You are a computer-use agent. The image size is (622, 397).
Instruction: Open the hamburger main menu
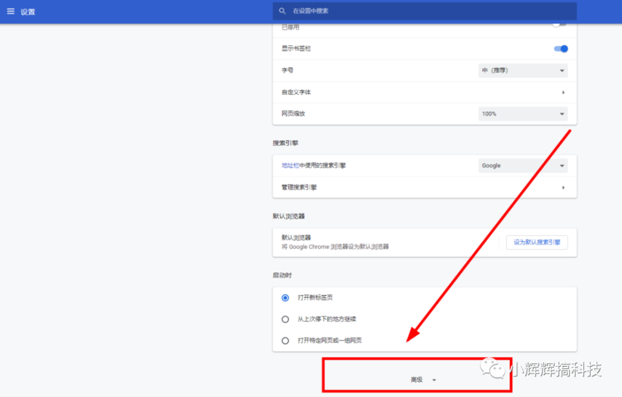11,11
